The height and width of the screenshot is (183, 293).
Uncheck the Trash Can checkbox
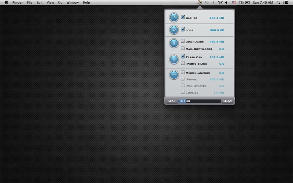coord(183,56)
